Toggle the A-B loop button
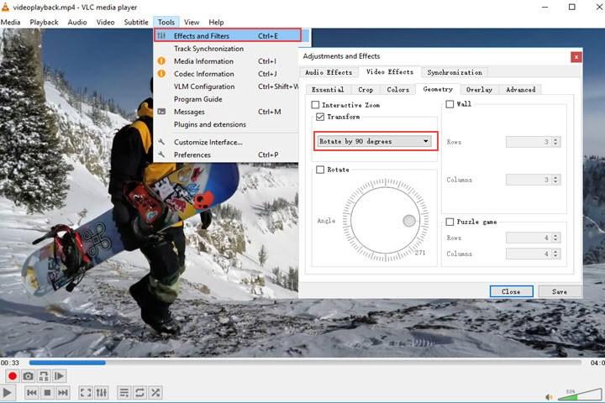Image resolution: width=605 pixels, height=403 pixels. [x=44, y=376]
